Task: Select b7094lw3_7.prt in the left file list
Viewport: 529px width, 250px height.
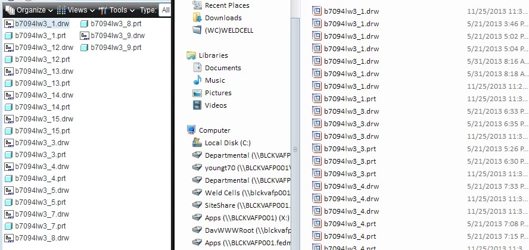Action: click(x=40, y=226)
